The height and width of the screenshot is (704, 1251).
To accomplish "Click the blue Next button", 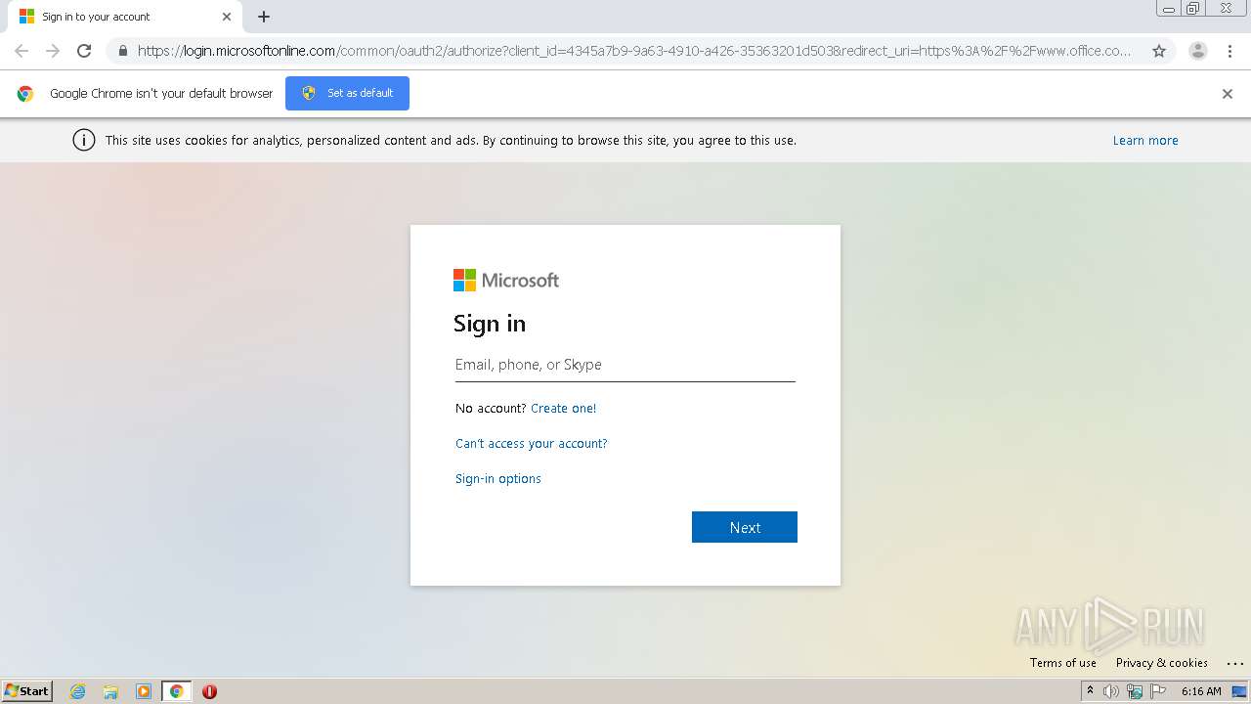I will [x=745, y=527].
